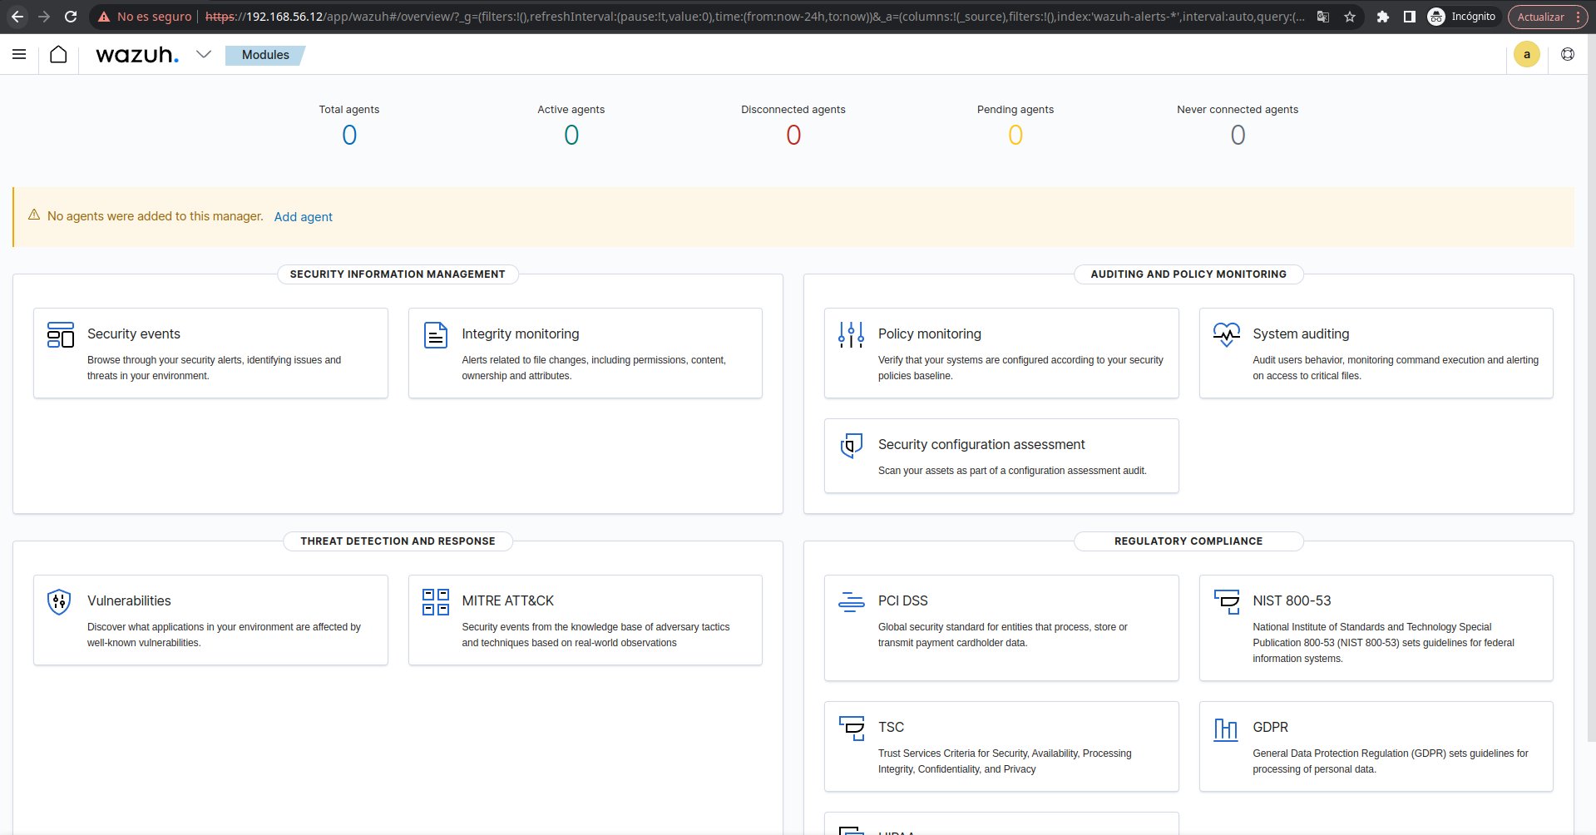Open Policy monitoring module

point(930,334)
